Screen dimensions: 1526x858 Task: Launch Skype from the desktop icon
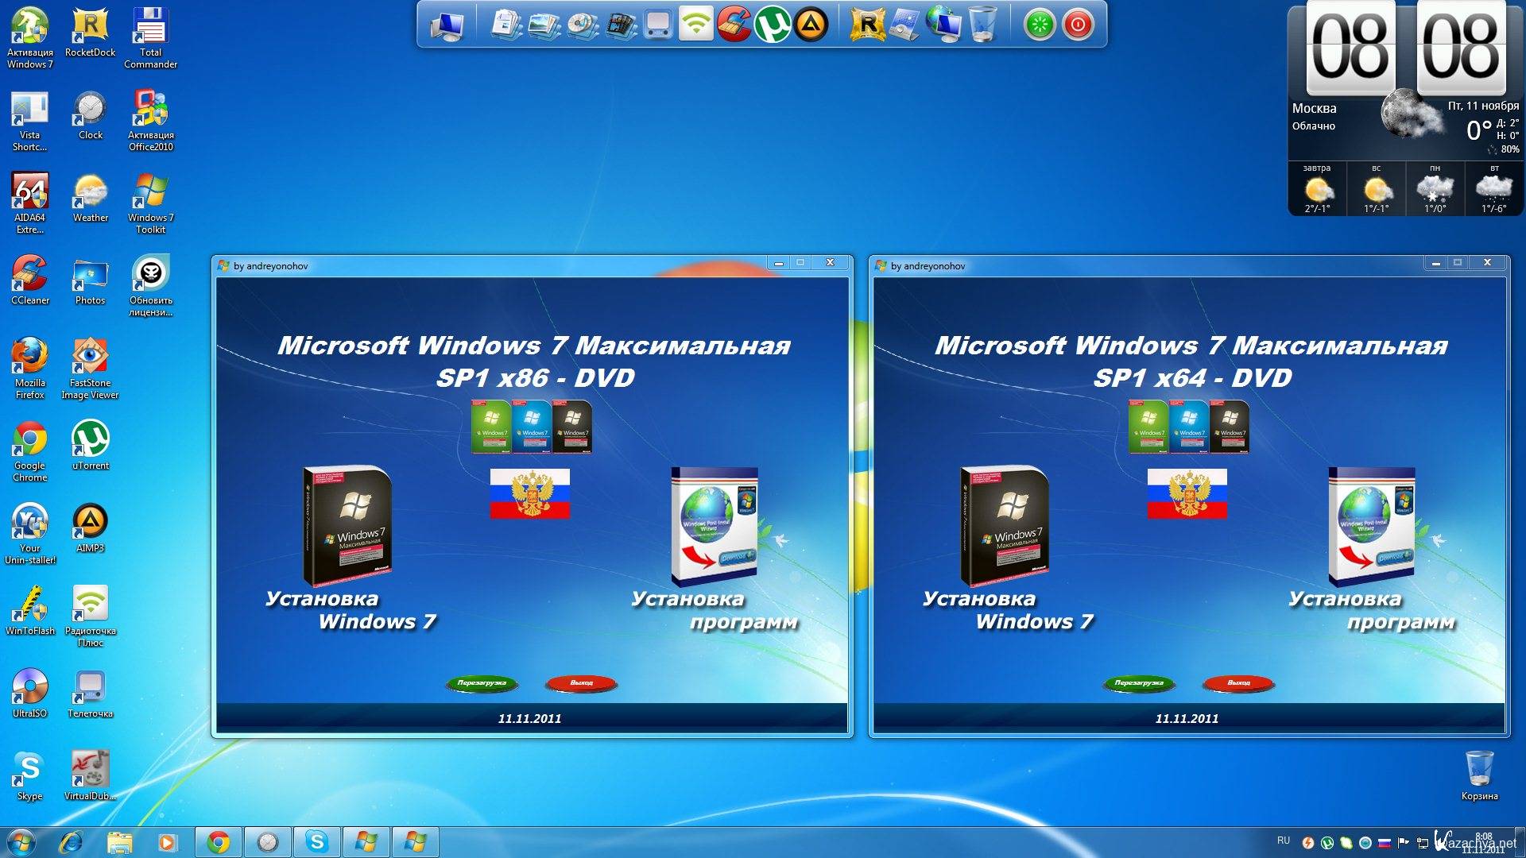coord(29,776)
